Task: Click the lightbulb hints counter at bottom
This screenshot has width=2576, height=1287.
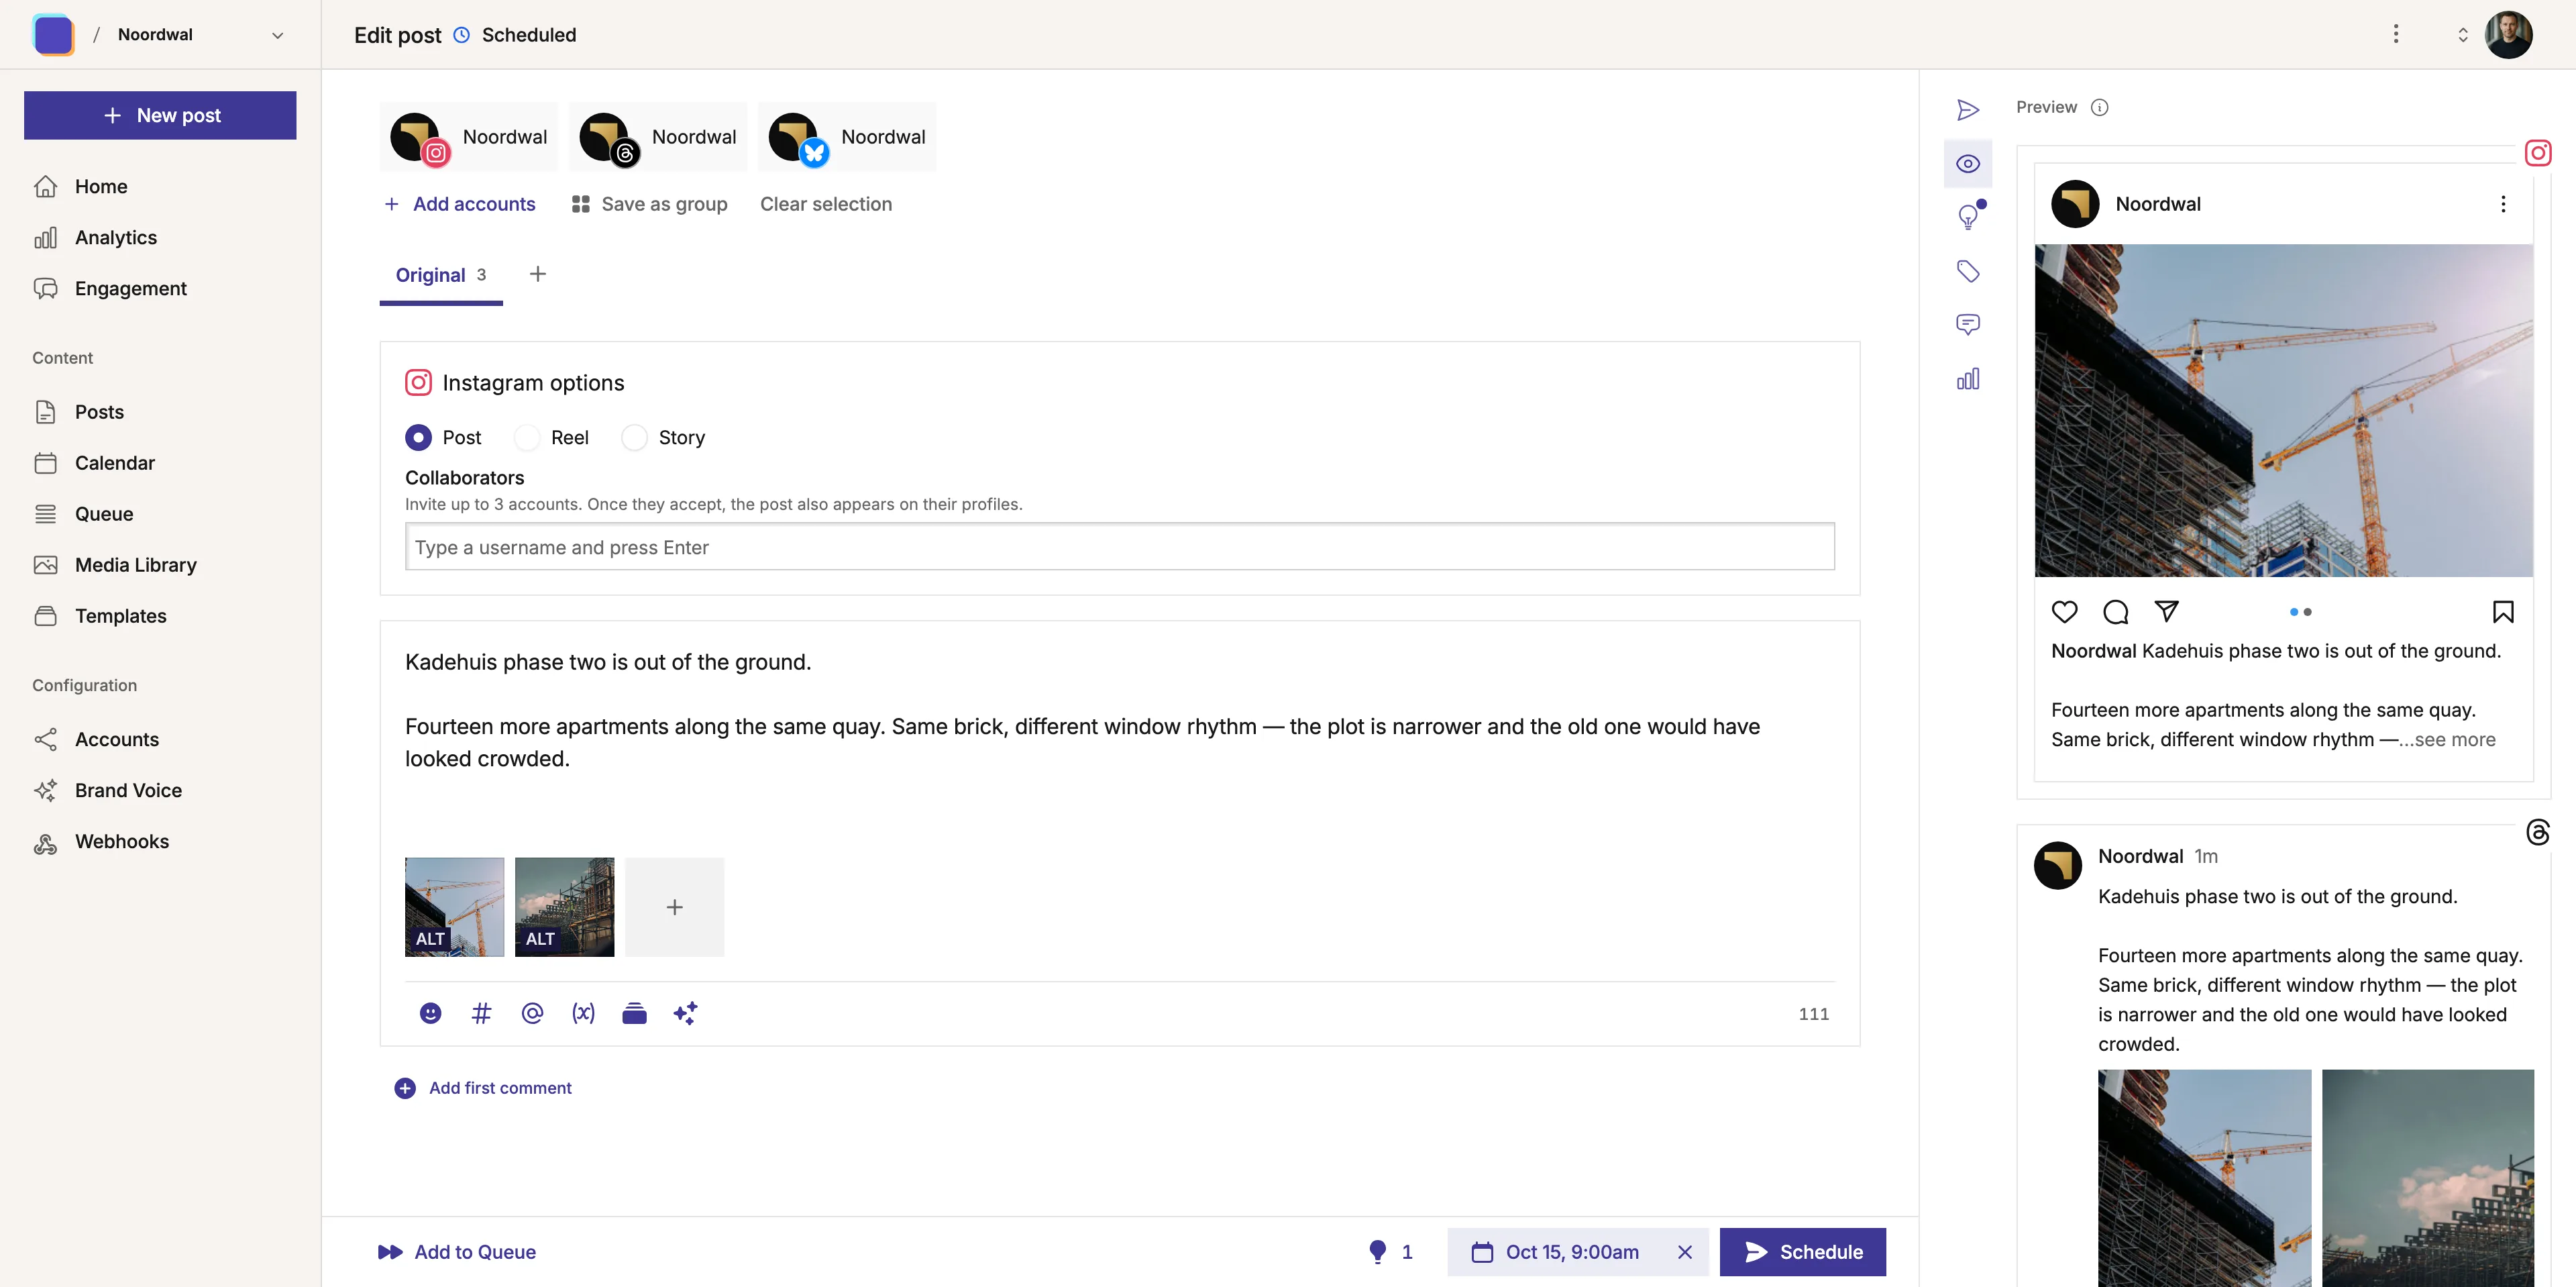Action: coord(1390,1252)
